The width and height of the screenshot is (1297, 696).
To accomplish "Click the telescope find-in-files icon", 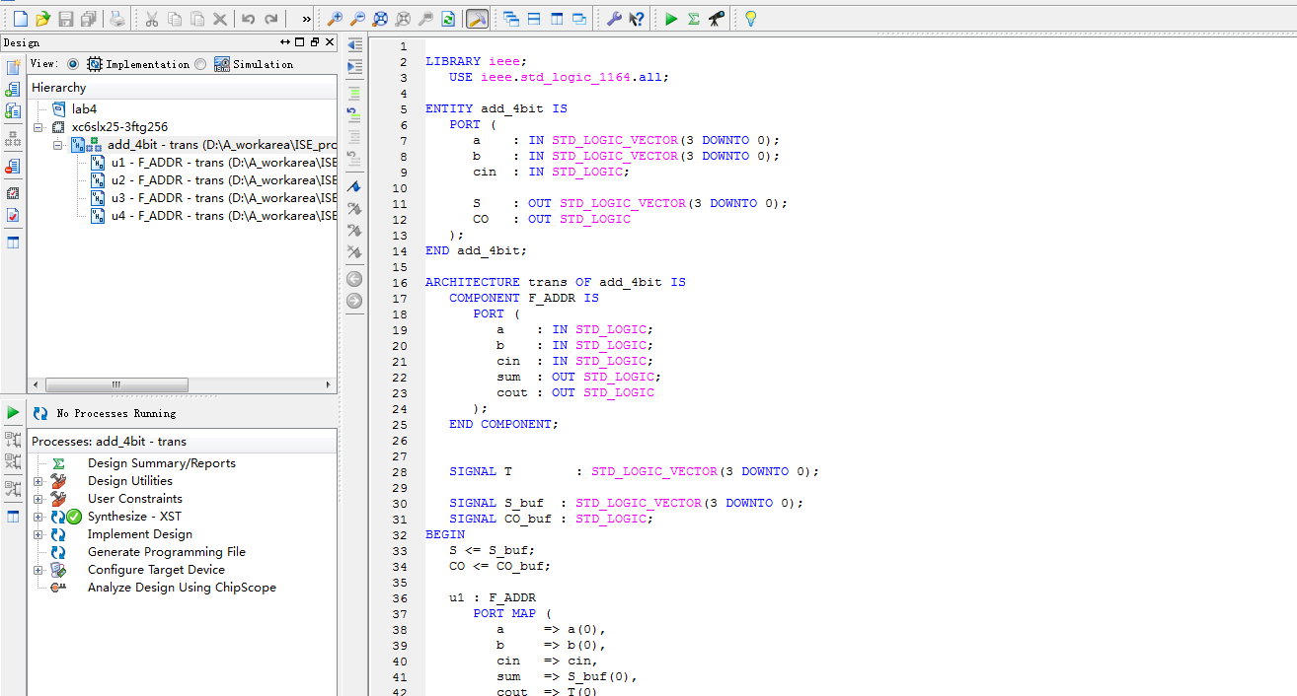I will [717, 19].
